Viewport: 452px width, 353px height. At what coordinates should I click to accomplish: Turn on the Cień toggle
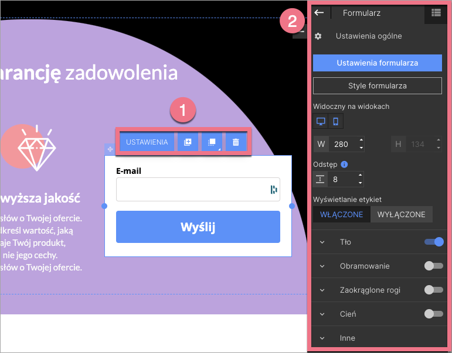click(433, 314)
